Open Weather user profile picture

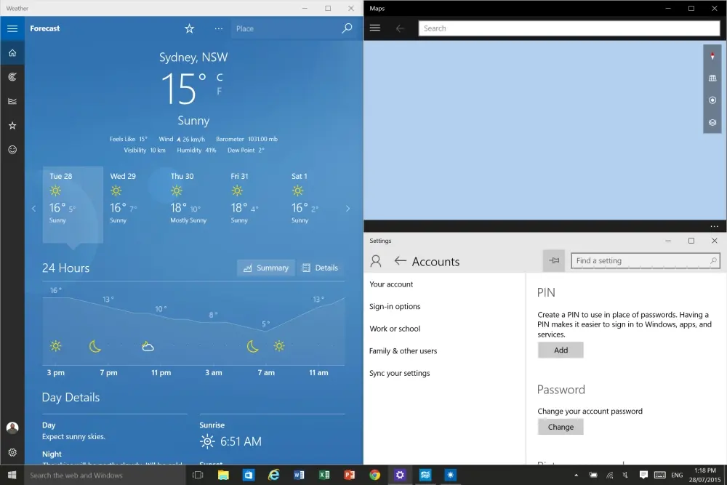tap(12, 428)
